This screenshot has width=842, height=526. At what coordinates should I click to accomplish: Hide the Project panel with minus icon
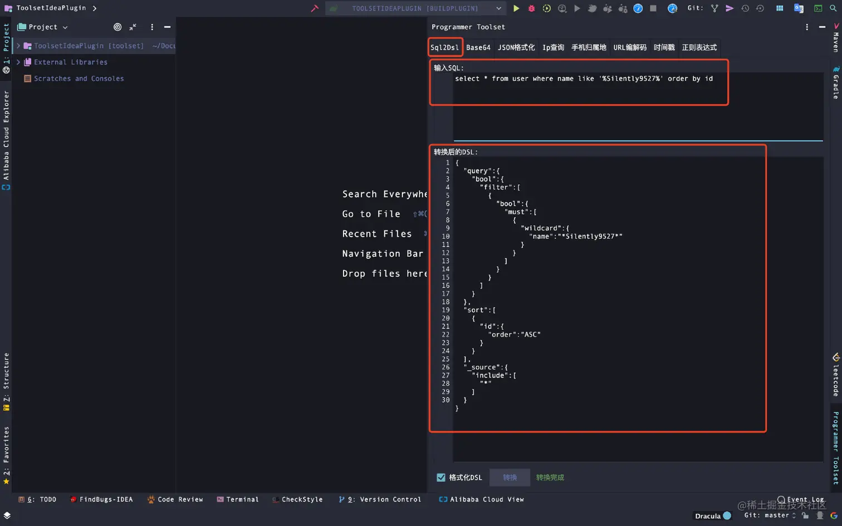click(167, 27)
